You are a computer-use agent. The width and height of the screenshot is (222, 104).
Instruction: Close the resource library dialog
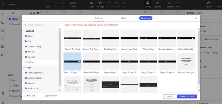[x=196, y=18]
